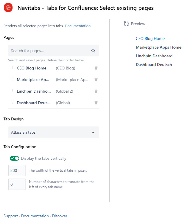Switch to Marketplace Apps Home preview tab

pos(158,47)
